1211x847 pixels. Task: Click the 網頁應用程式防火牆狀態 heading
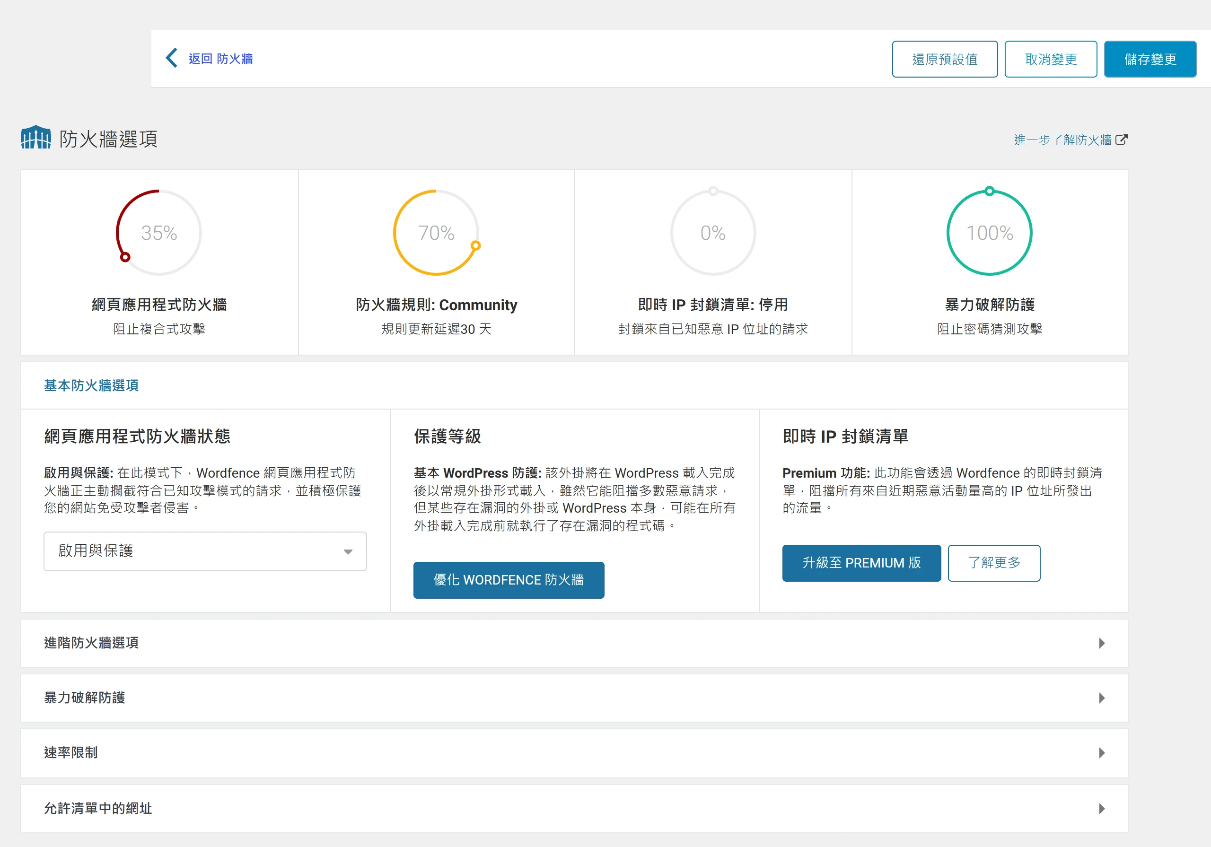137,437
